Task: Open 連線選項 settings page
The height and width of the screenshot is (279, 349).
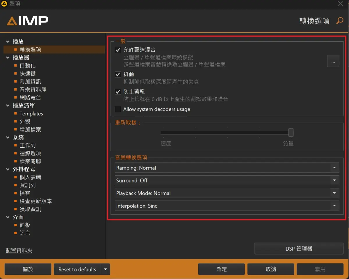Action: (x=30, y=153)
